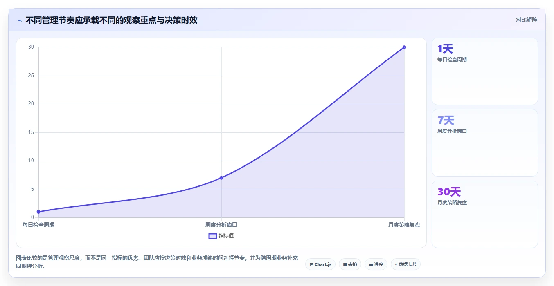Click the x-axis label 每日检查周期

(x=38, y=225)
